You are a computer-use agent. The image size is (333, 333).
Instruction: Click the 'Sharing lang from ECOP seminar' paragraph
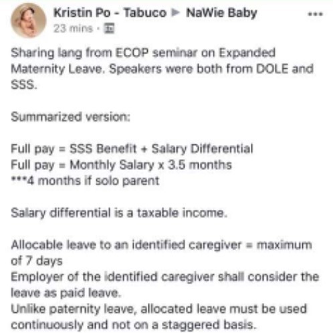(162, 69)
